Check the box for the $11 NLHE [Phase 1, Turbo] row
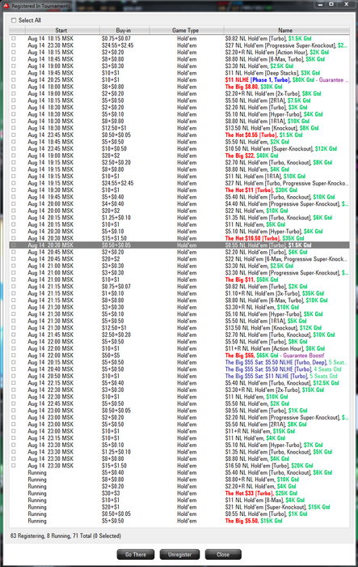The width and height of the screenshot is (358, 567). pos(14,79)
